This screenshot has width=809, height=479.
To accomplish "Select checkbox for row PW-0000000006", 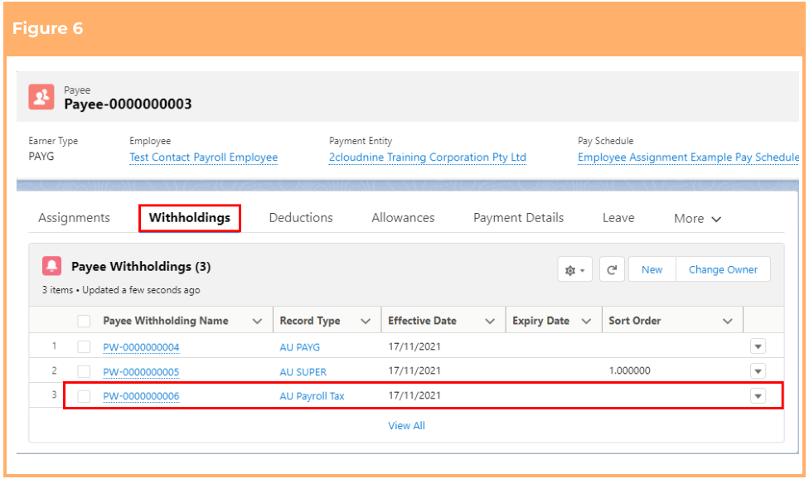I will 84,396.
